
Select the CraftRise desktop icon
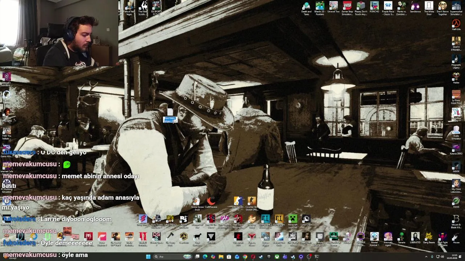[x=211, y=203]
